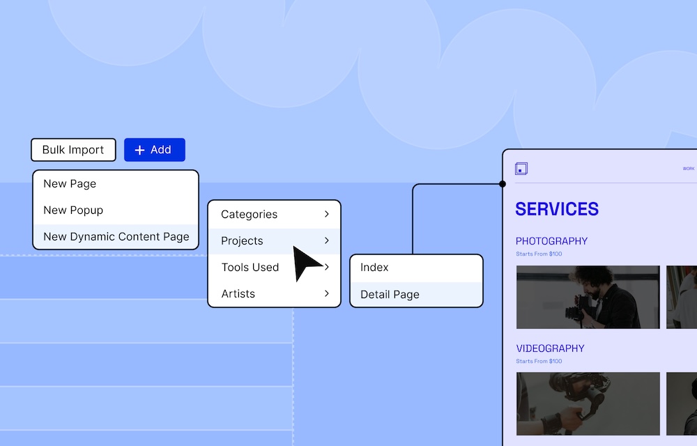Viewport: 697px width, 446px height.
Task: Click the SERVICES page heading
Action: click(557, 209)
